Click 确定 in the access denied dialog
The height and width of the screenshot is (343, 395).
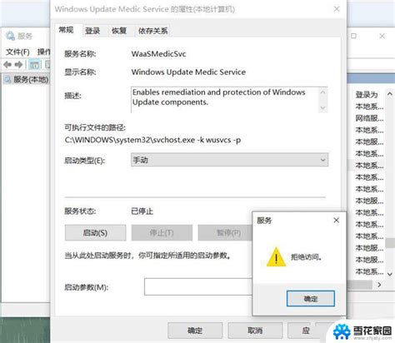click(311, 299)
